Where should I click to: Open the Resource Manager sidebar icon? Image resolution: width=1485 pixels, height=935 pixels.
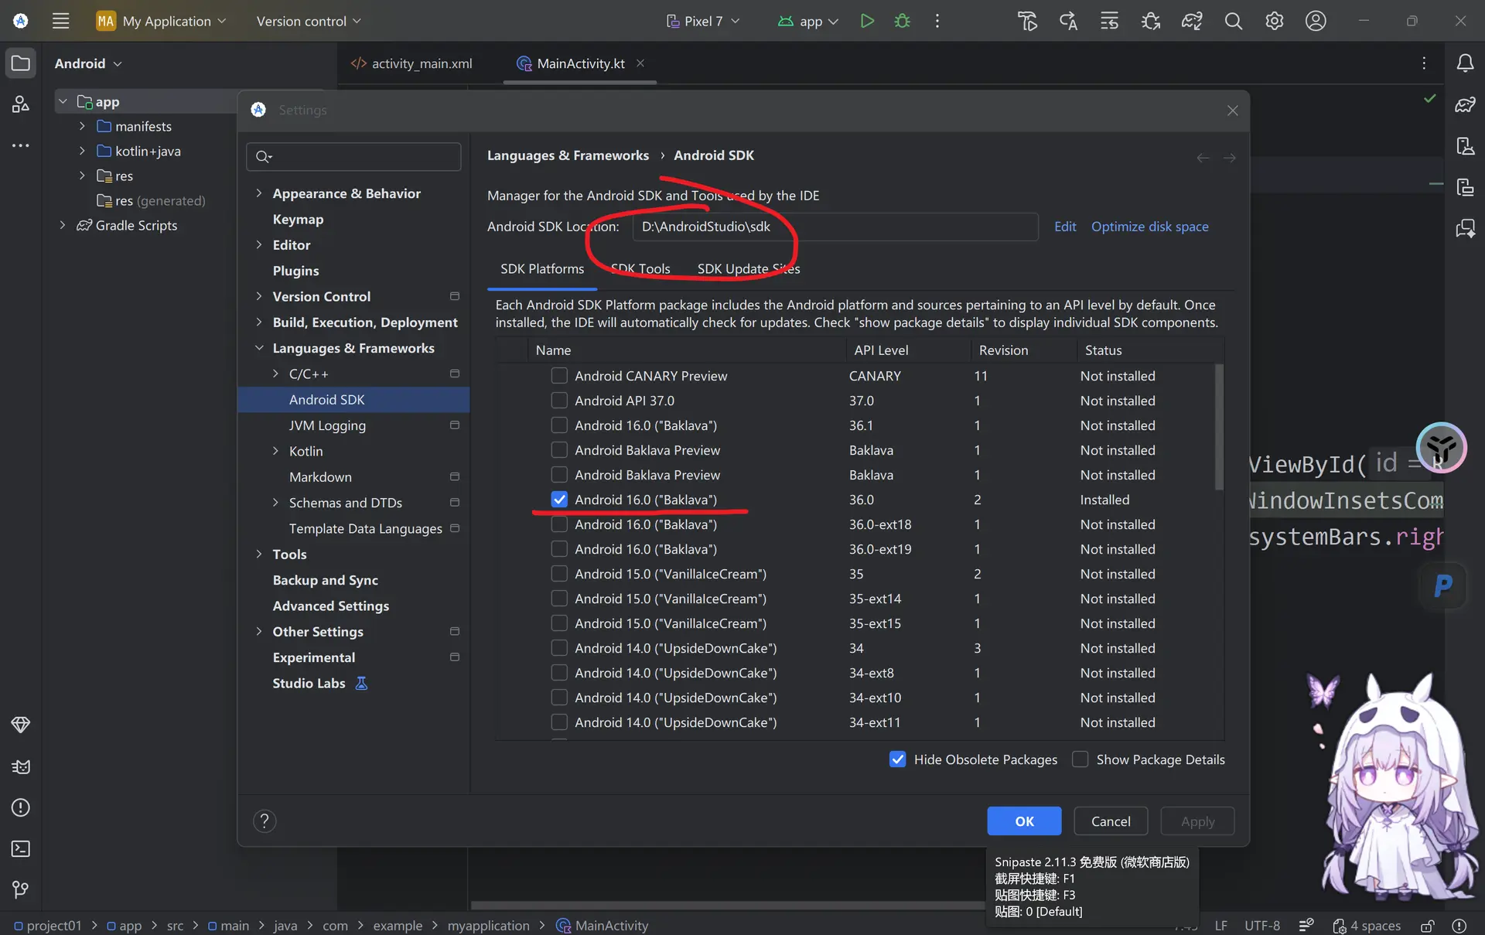tap(21, 104)
